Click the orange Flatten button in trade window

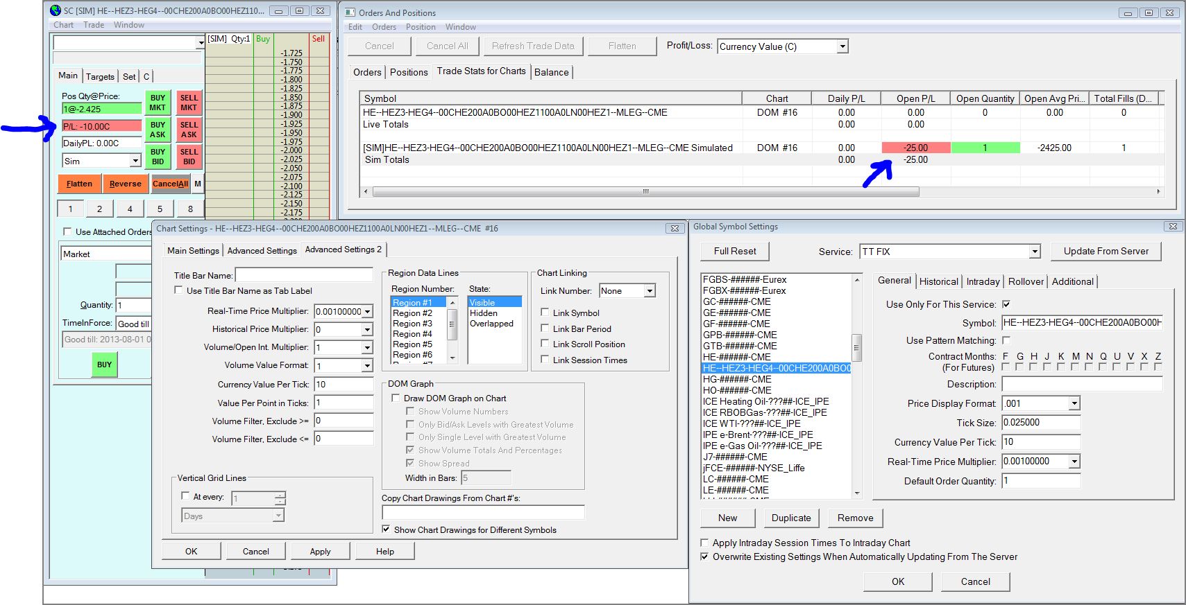pyautogui.click(x=79, y=184)
